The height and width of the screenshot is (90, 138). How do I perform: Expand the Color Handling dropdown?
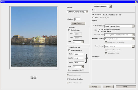point(133,26)
